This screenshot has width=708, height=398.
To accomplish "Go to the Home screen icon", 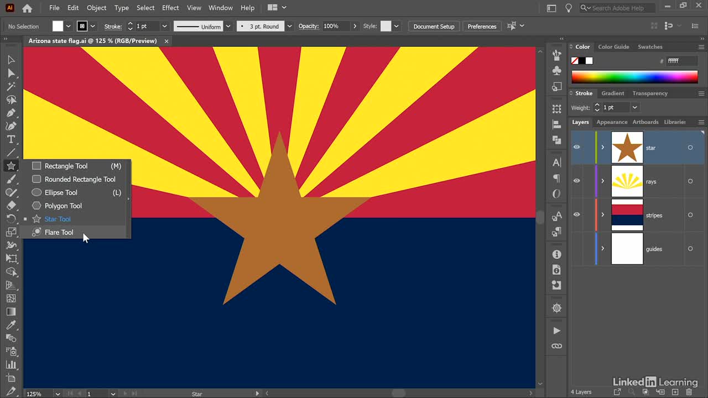I will pos(27,8).
